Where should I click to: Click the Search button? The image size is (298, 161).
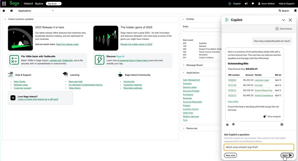coord(284,11)
